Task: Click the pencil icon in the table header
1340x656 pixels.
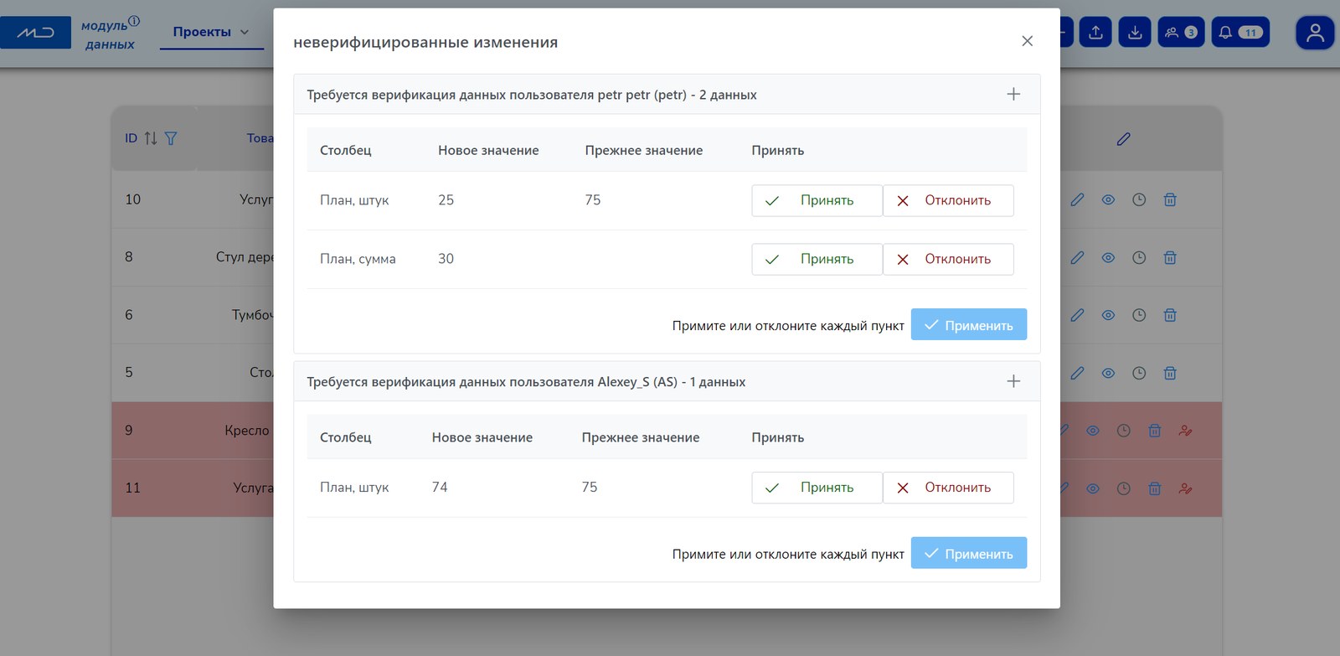Action: click(1124, 138)
